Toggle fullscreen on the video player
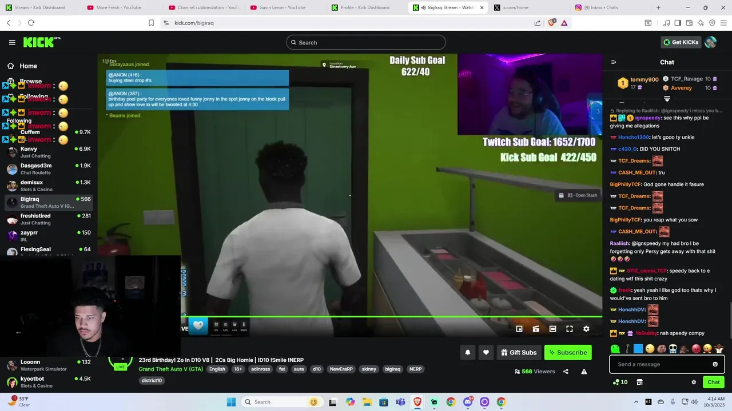The height and width of the screenshot is (411, 732). 570,329
